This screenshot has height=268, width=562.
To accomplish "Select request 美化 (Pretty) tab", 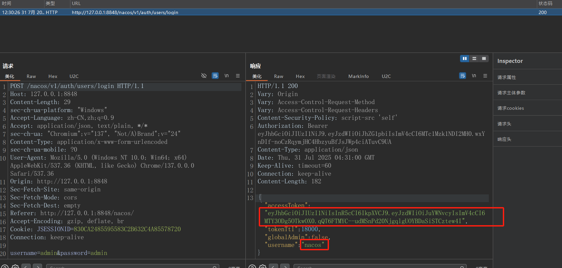I will [x=10, y=76].
